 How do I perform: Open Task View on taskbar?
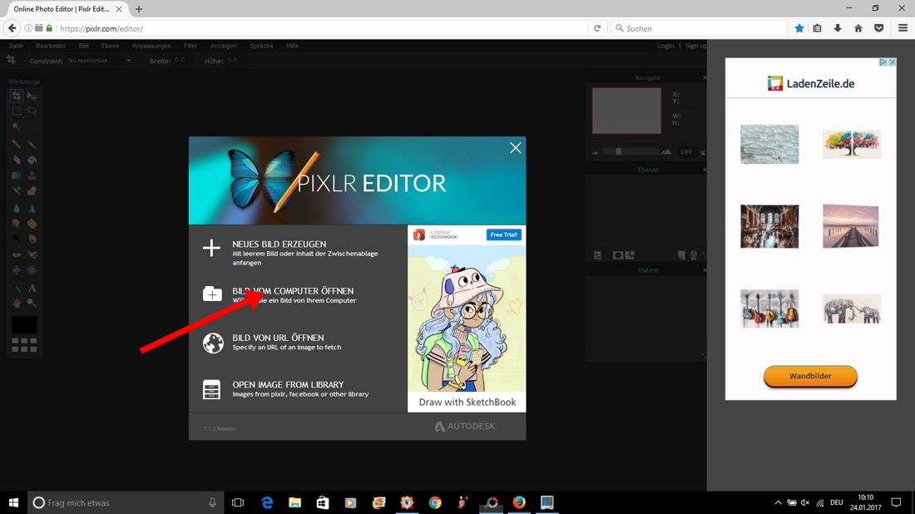point(238,502)
